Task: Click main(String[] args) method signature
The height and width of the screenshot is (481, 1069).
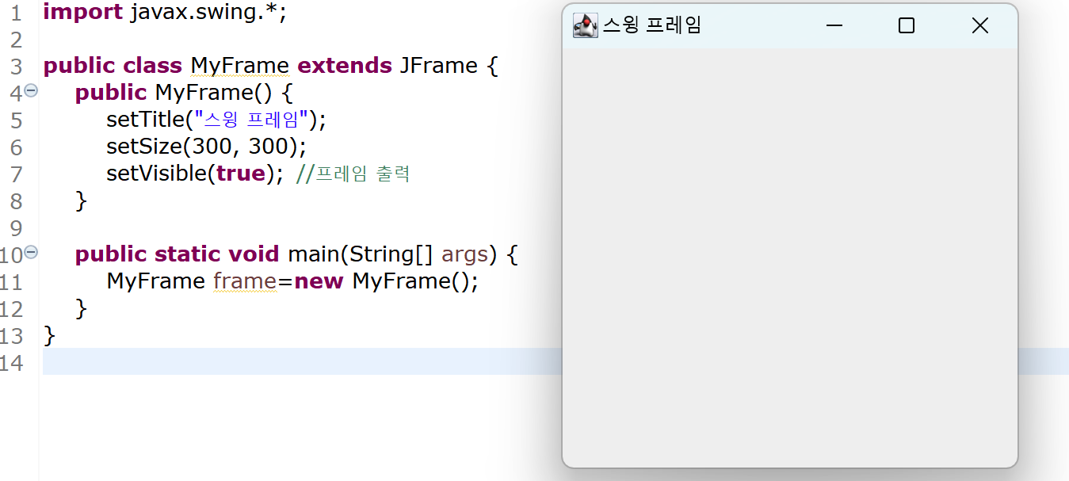Action: click(x=392, y=254)
